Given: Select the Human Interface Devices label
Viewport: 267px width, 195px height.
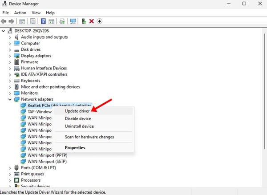Looking at the screenshot, I should pos(44,68).
